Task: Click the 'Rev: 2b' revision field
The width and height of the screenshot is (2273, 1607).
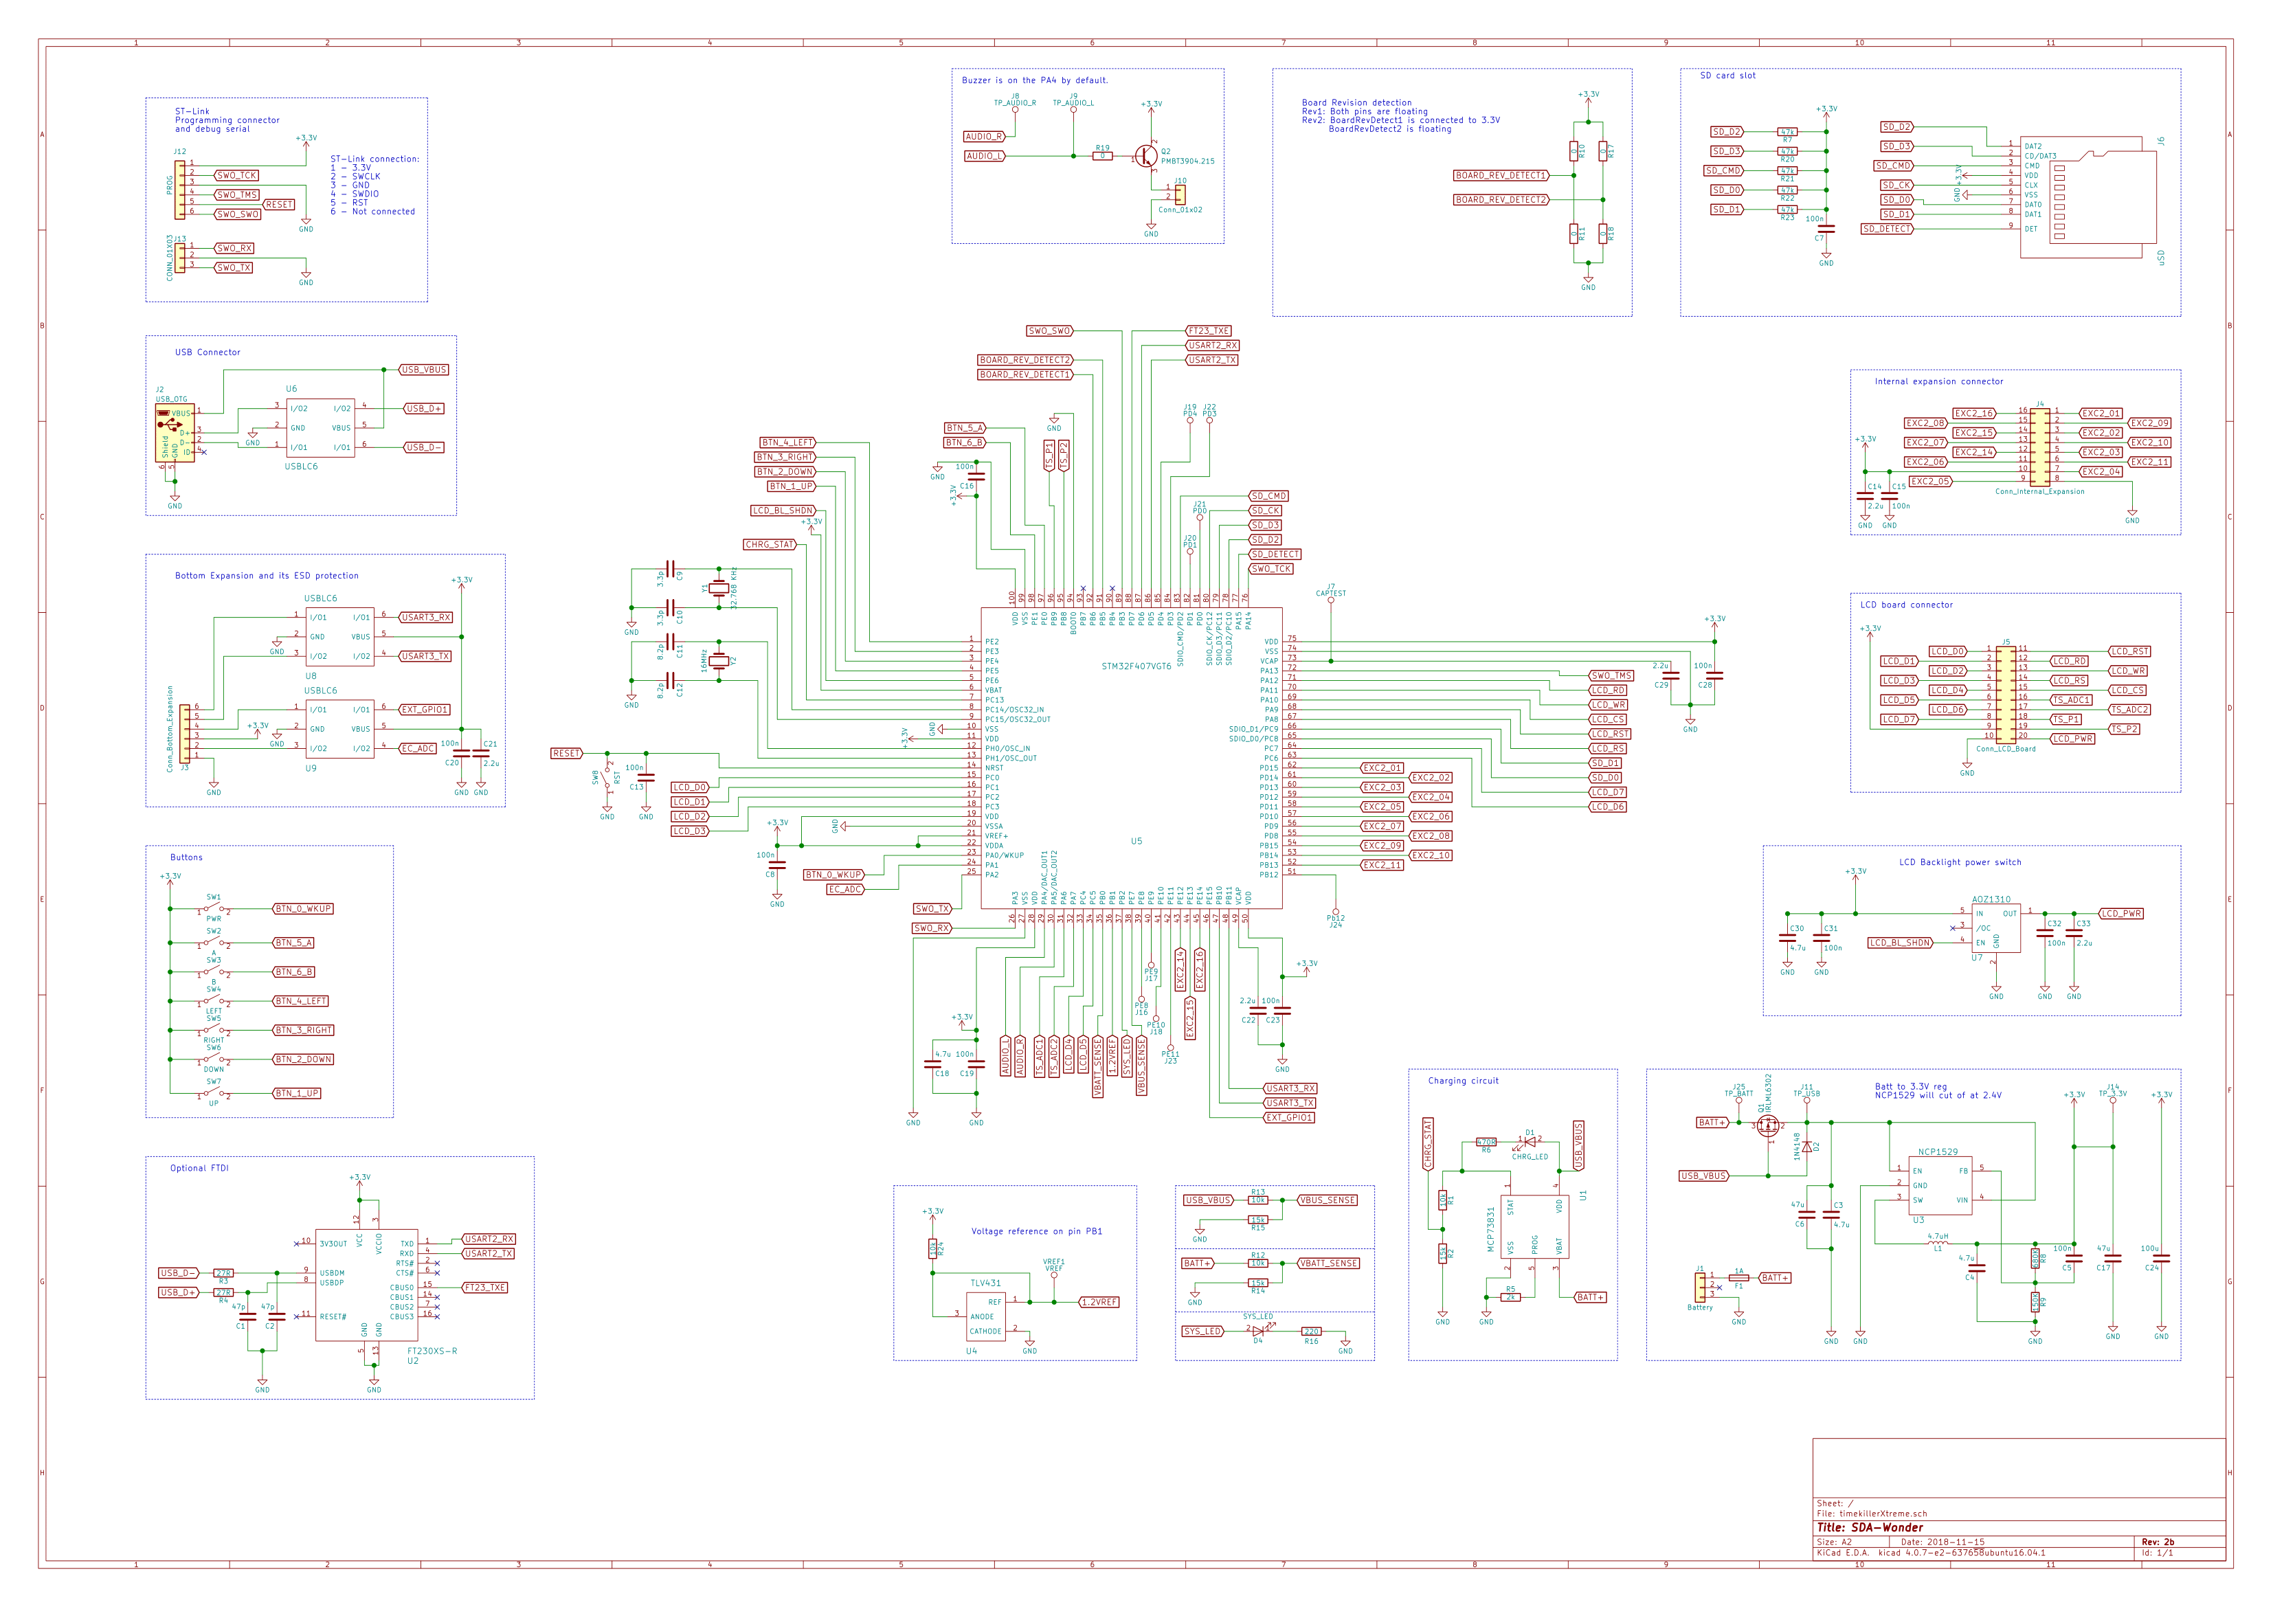Action: click(2158, 1542)
